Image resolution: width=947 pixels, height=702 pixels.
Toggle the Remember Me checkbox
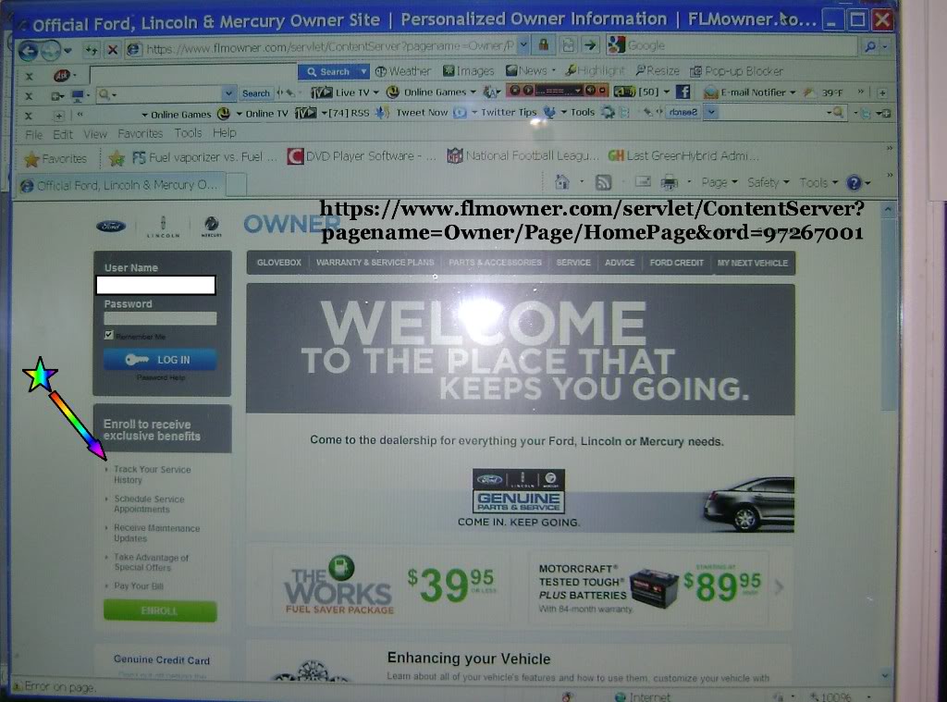click(x=109, y=334)
